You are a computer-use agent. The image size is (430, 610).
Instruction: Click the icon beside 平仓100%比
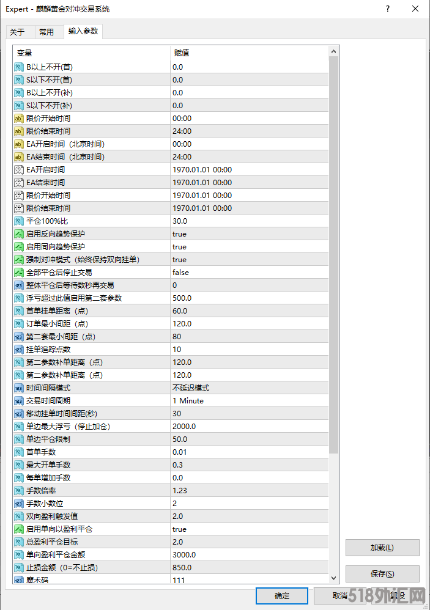click(19, 221)
